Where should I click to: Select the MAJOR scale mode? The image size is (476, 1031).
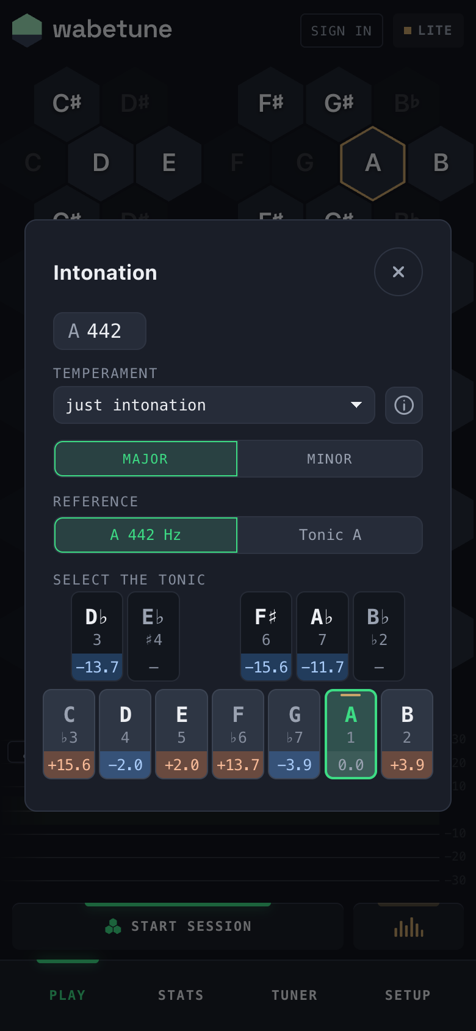[x=146, y=459]
